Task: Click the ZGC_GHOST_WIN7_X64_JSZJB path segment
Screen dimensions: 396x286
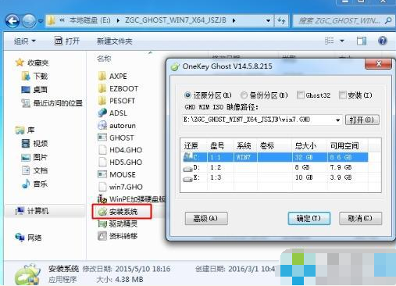Action: pos(176,20)
